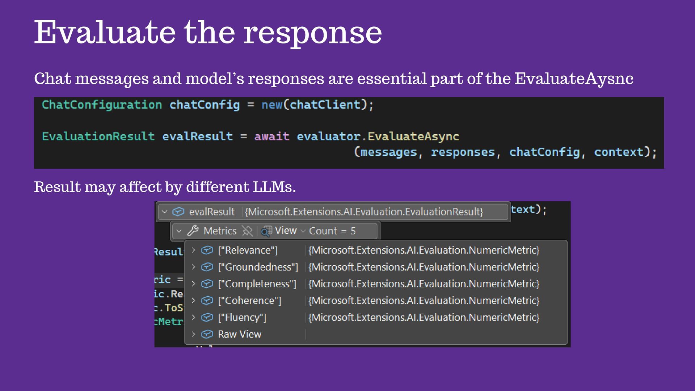Open the View dropdown arrow
Viewport: 695px width, 391px height.
coord(303,231)
